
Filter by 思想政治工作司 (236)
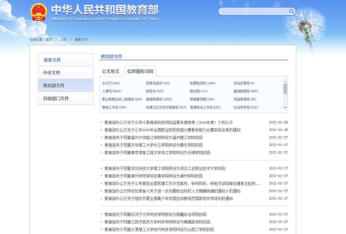tap(205, 108)
